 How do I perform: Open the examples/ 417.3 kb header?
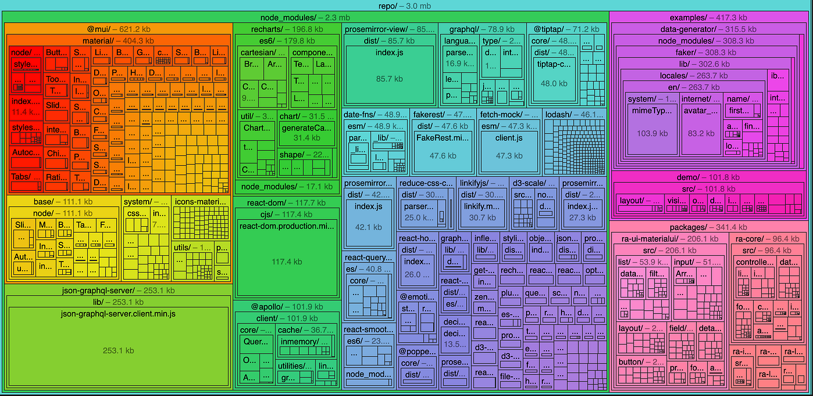(710, 18)
